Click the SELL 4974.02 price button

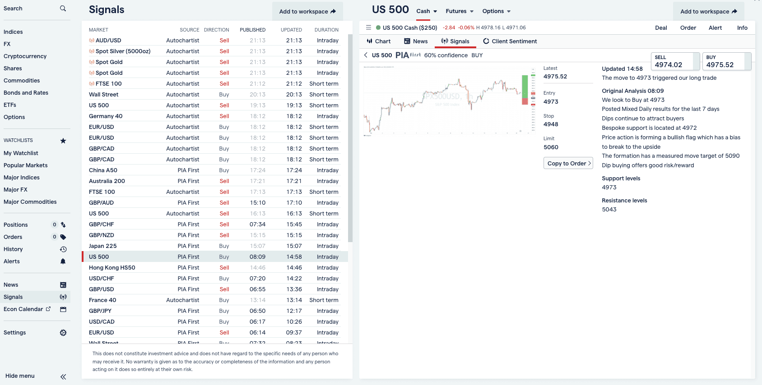point(675,61)
